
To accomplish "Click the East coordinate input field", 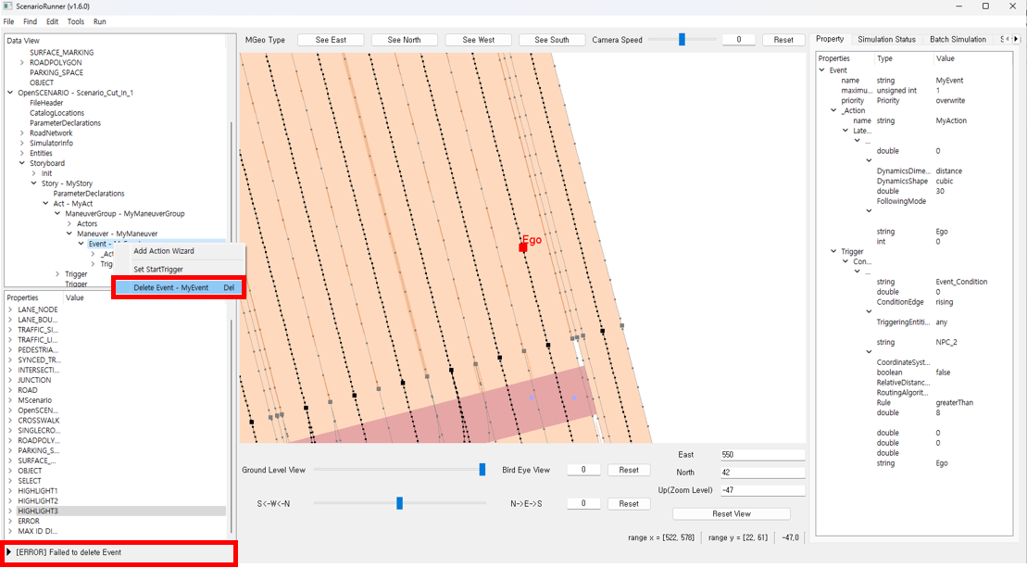I will (x=762, y=455).
